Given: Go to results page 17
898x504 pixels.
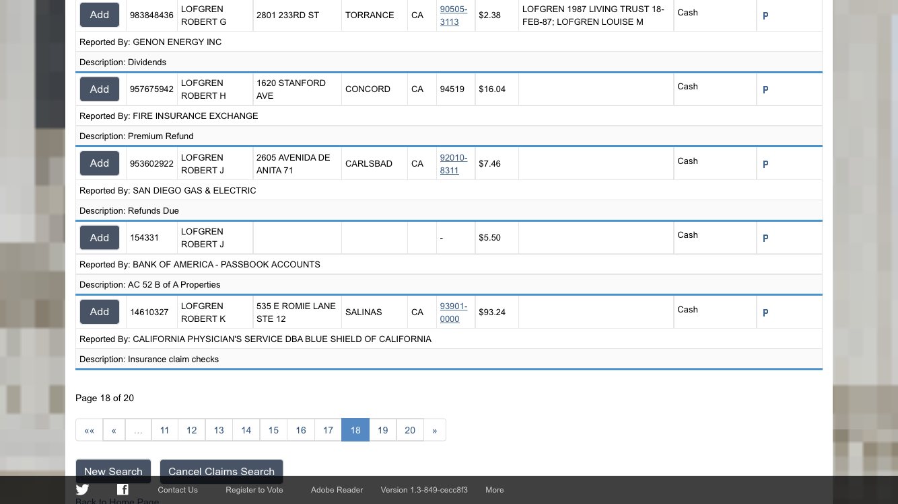Looking at the screenshot, I should point(328,430).
